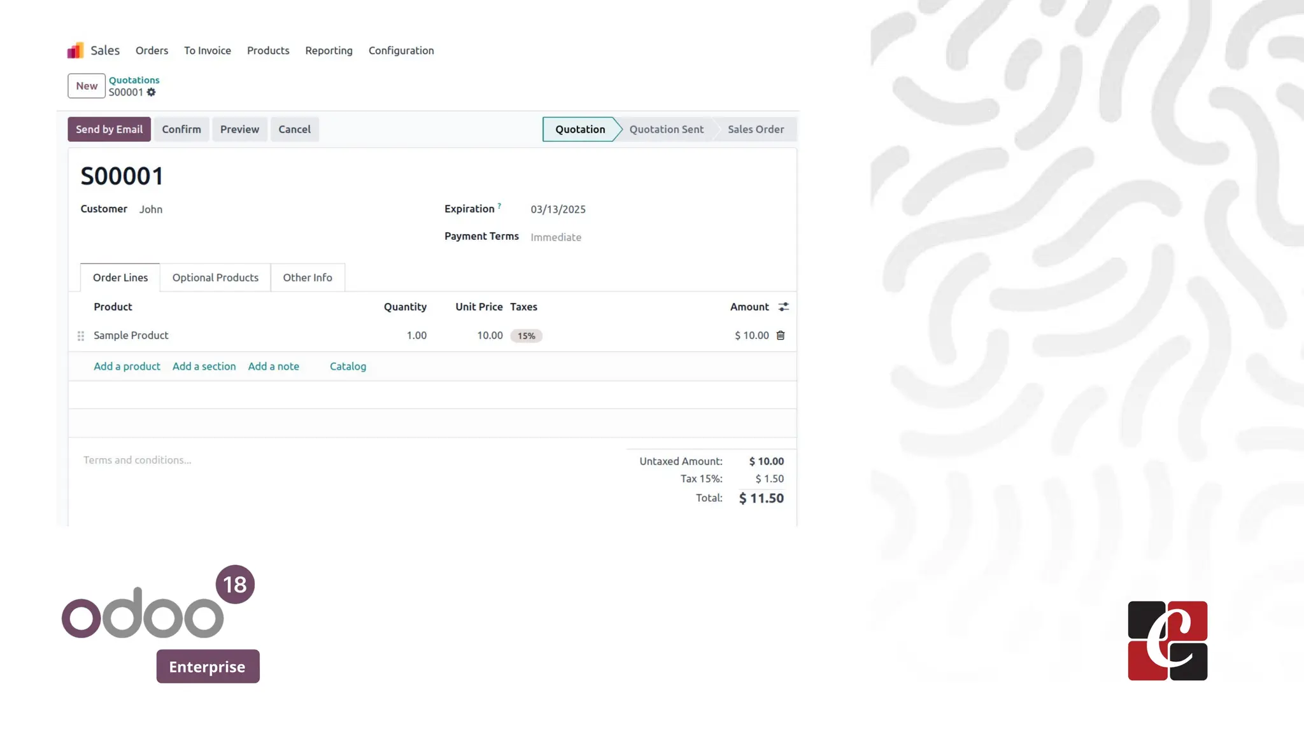Click the Add a product link
Viewport: 1304px width, 733px height.
127,366
